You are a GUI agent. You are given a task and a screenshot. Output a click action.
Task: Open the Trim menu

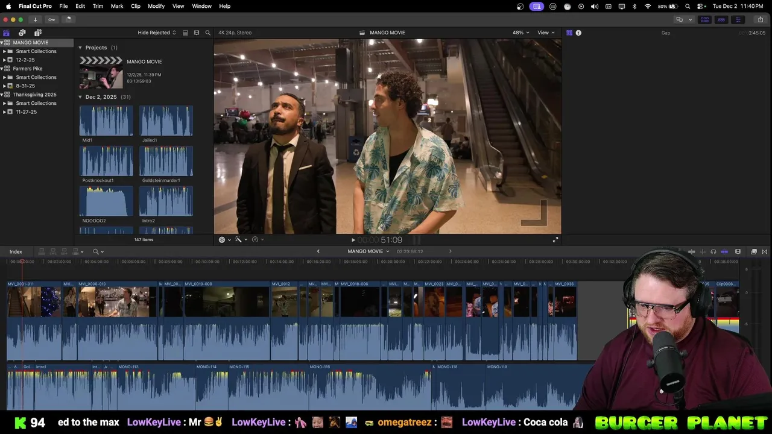[98, 6]
